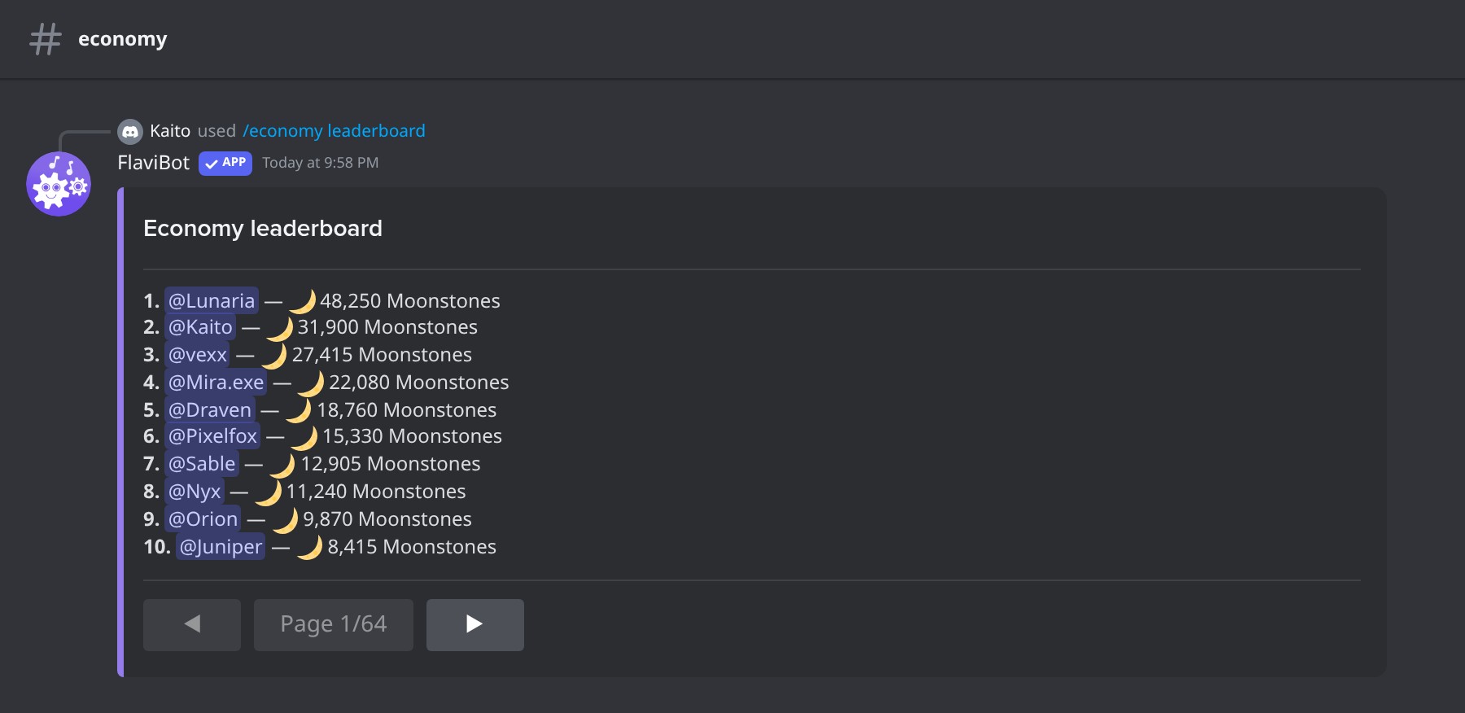
Task: Click the moon emoji beside 12,905 Moonstones
Action: coord(283,464)
